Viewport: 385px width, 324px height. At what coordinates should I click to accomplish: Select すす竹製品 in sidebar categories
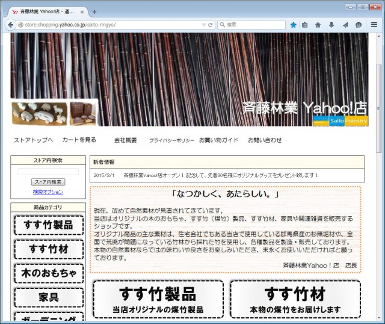coord(49,225)
